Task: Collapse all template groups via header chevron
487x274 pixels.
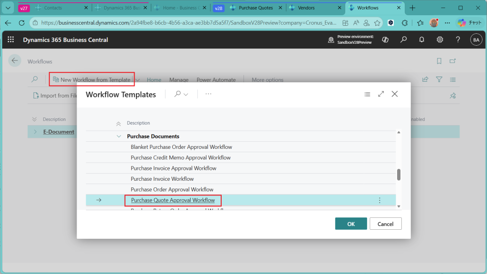Action: coord(118,124)
